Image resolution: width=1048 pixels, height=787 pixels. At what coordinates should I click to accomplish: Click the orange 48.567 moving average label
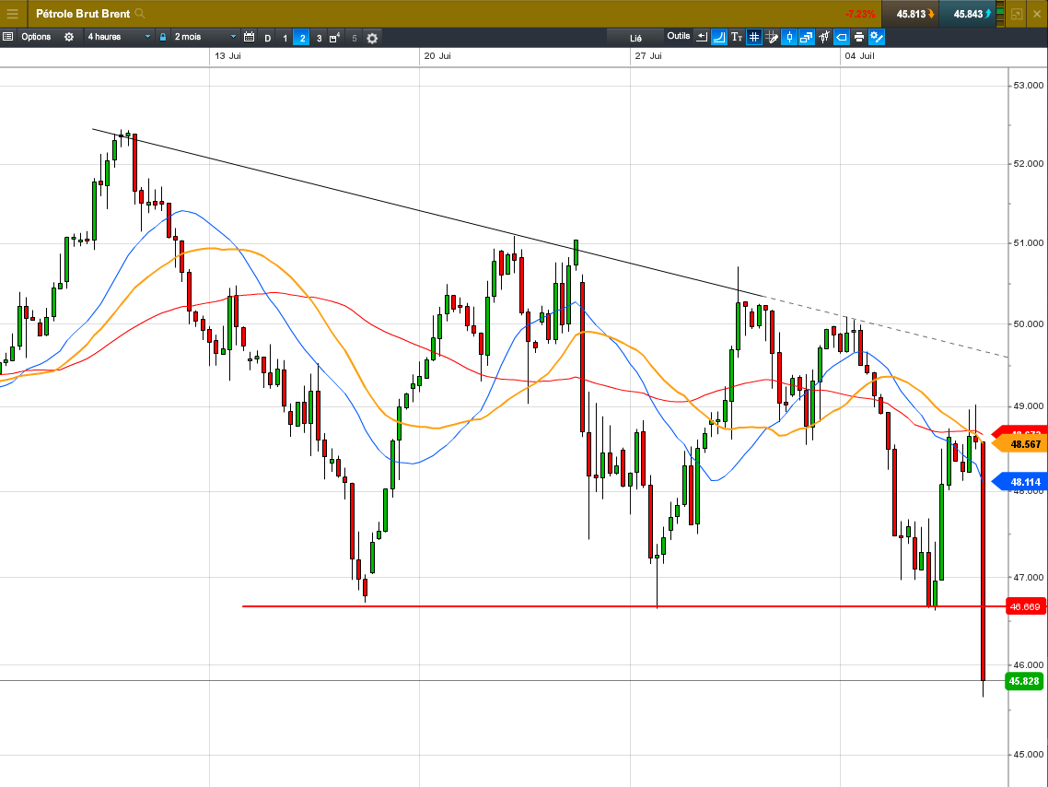(1021, 444)
